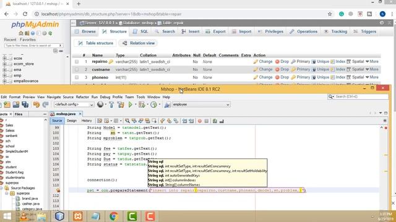
Task: Check the custname column checkbox
Action: pos(77,70)
